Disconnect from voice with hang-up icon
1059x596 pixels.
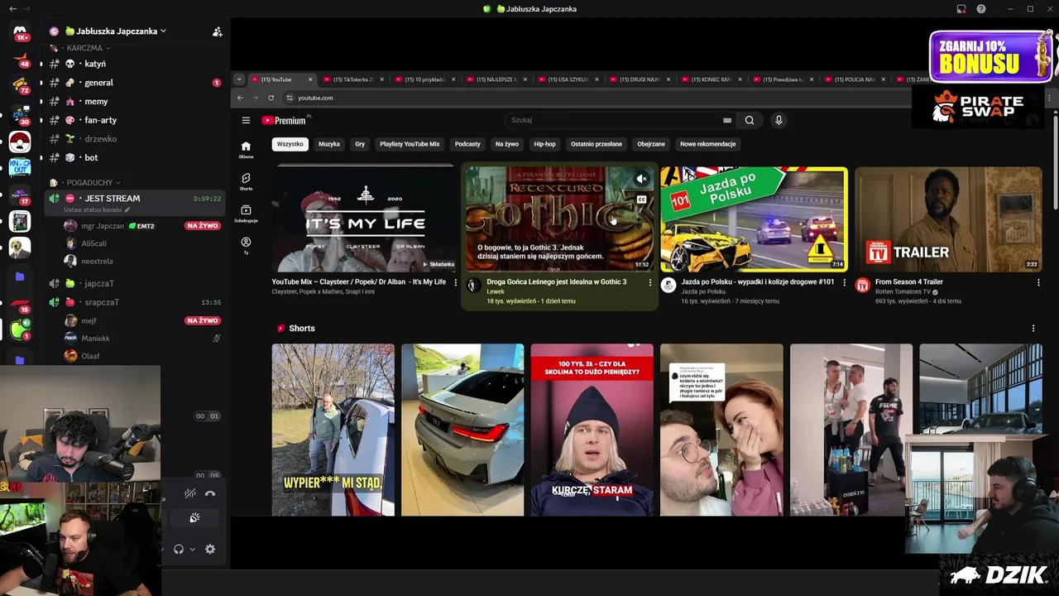[x=210, y=493]
